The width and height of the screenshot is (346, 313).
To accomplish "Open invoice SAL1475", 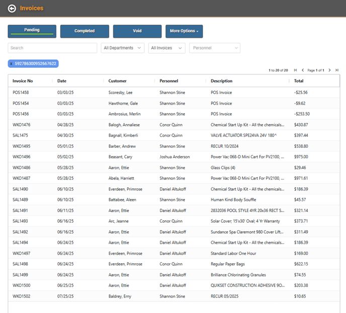I will click(20, 135).
